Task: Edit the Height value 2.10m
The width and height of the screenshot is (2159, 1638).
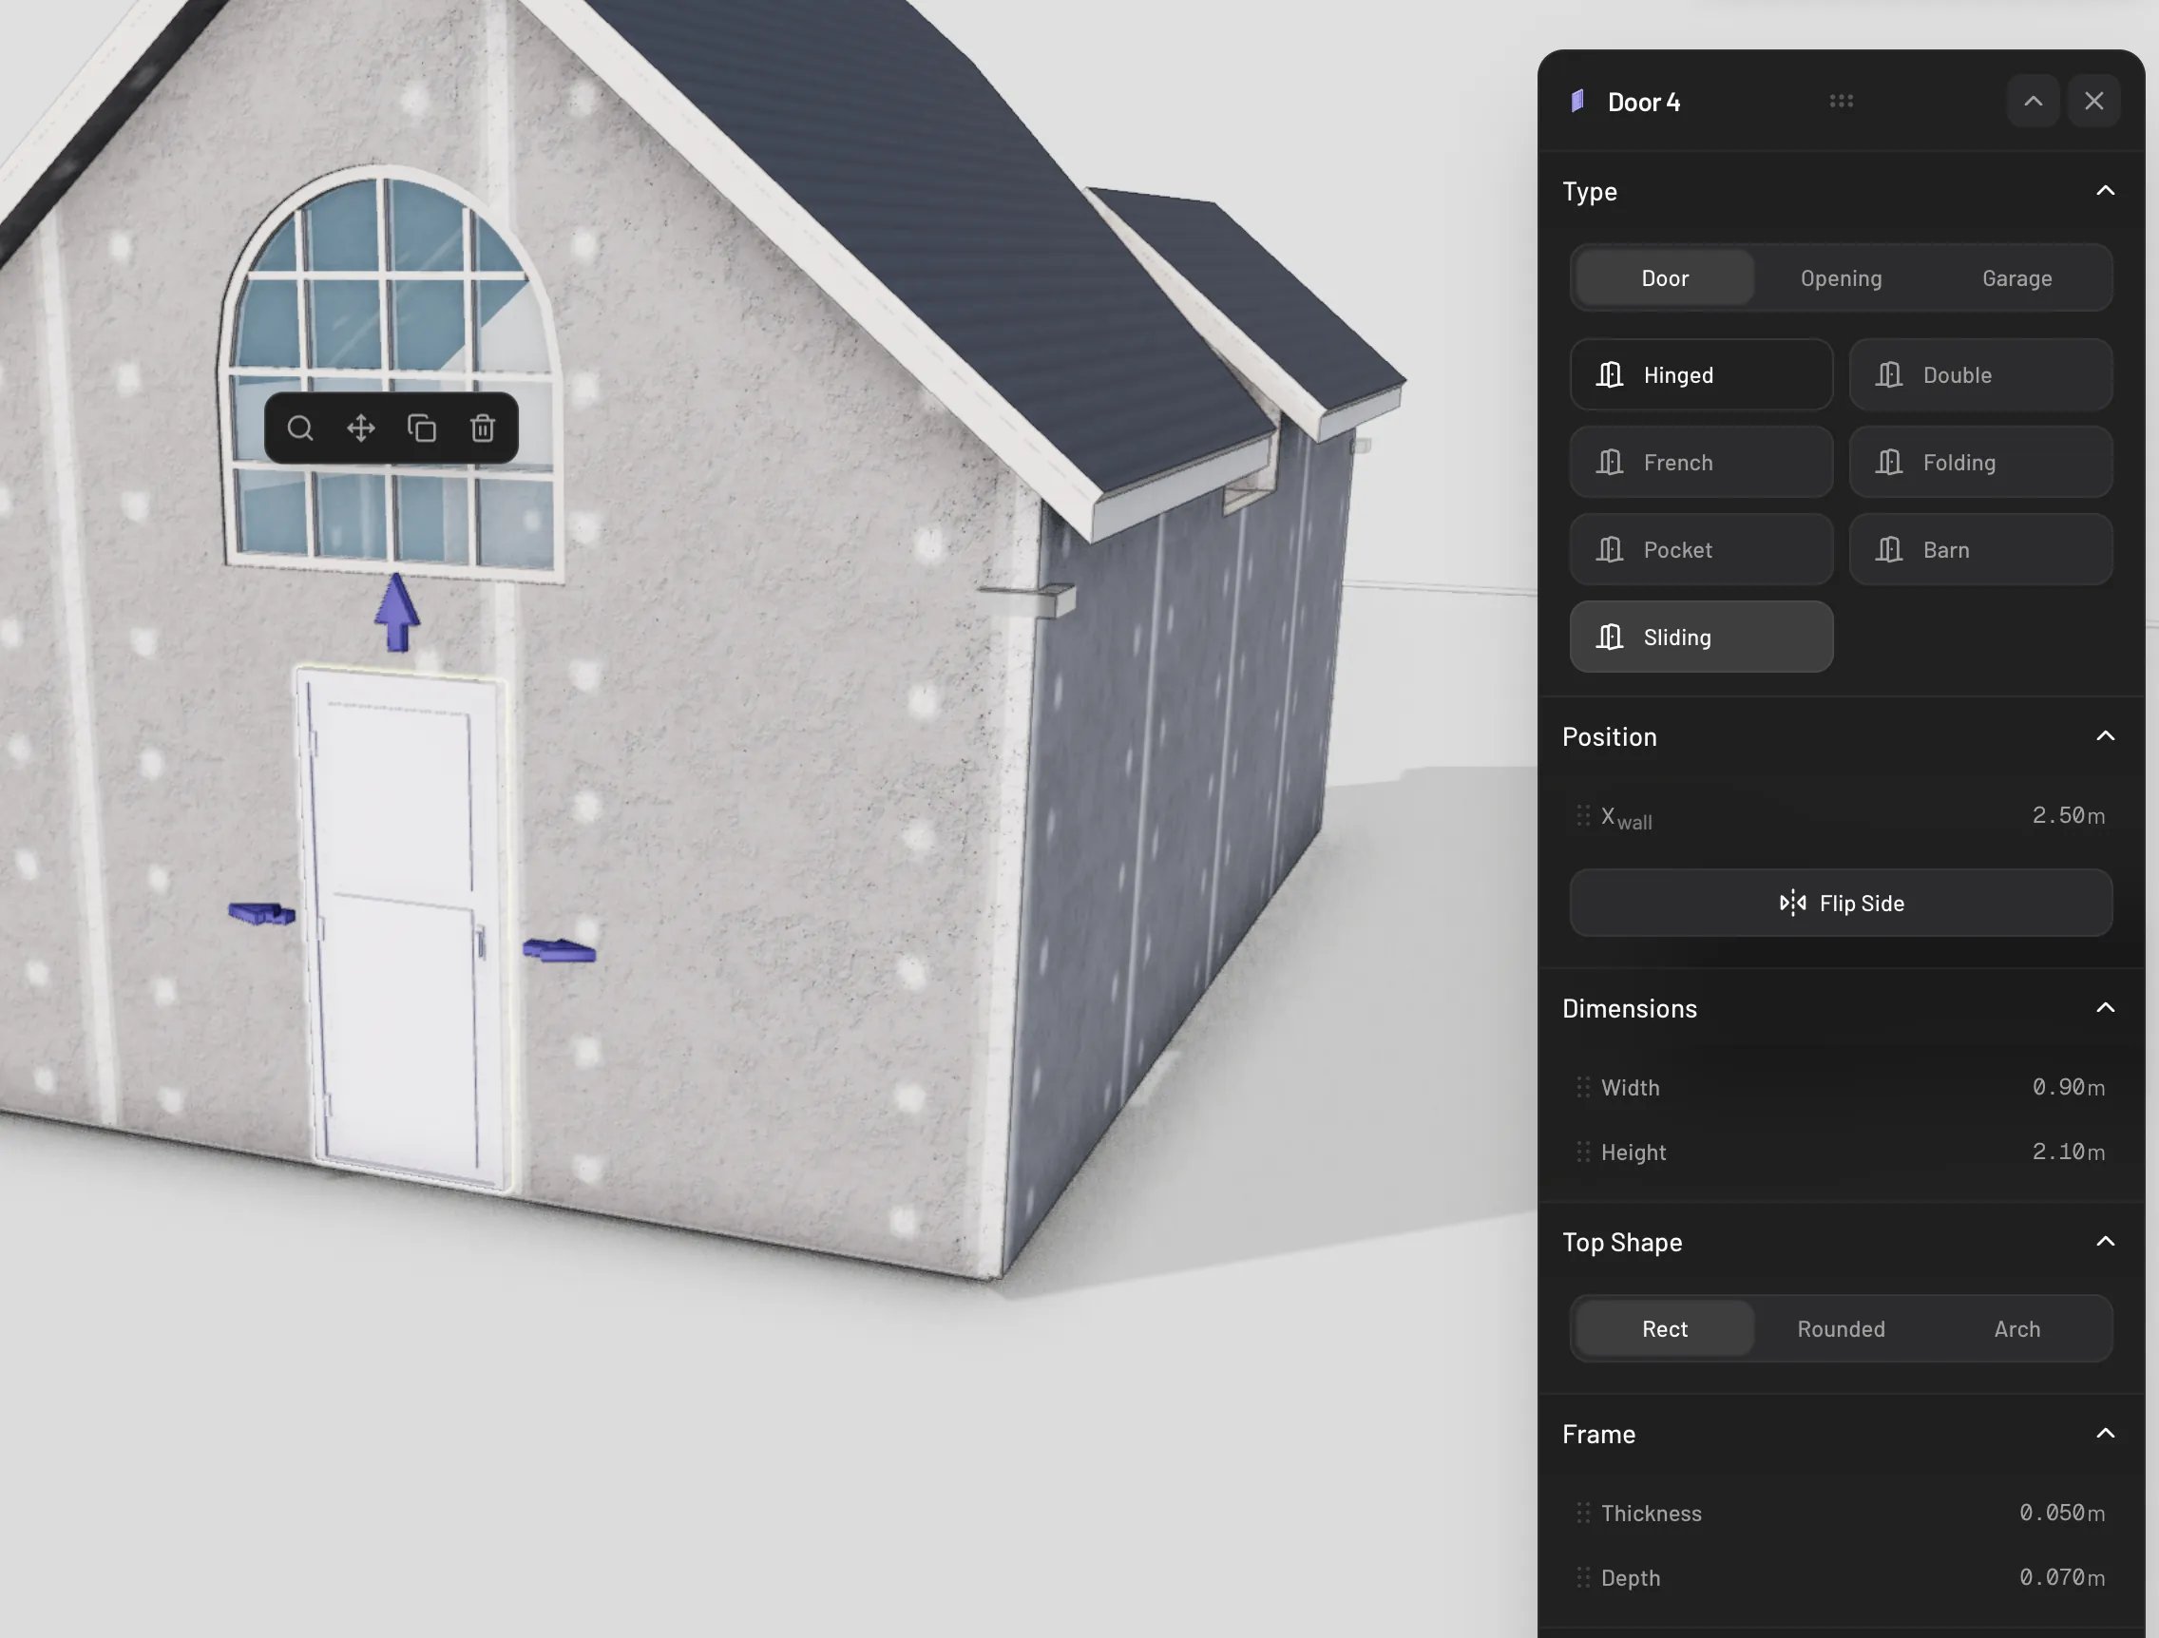Action: click(2068, 1152)
